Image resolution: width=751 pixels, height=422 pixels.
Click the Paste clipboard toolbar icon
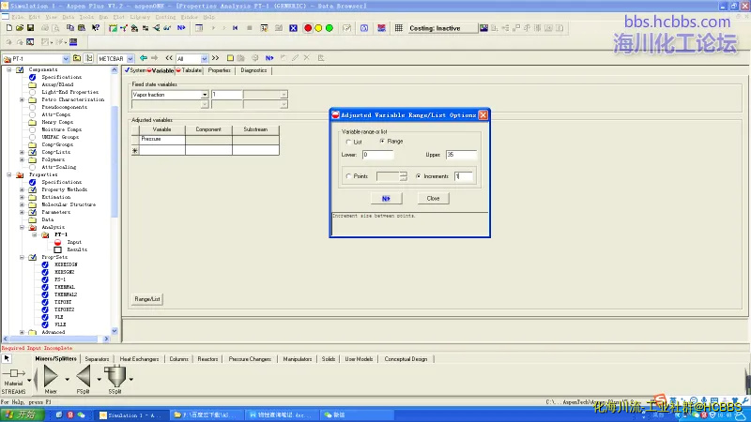pyautogui.click(x=82, y=28)
